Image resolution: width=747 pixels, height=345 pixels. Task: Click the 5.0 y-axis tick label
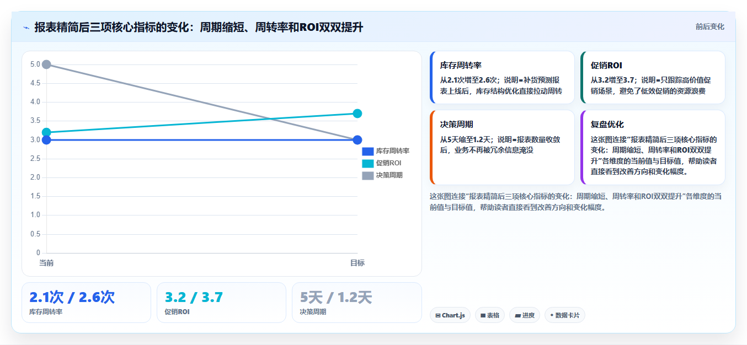(x=35, y=64)
